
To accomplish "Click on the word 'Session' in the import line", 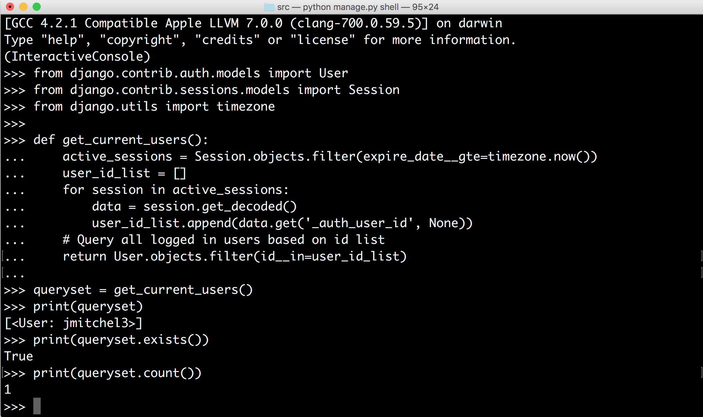I will click(374, 90).
